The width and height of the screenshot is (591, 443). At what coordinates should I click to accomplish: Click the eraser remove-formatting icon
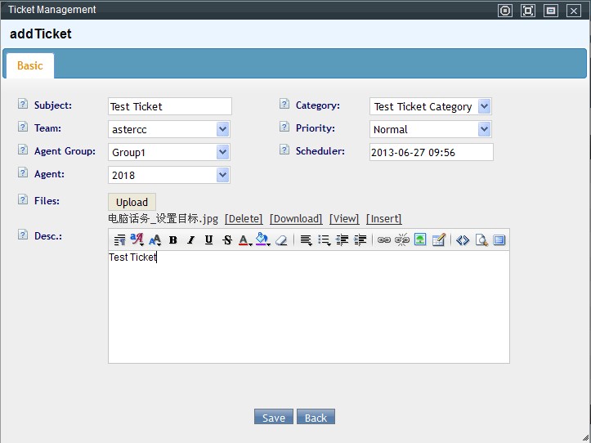coord(281,240)
